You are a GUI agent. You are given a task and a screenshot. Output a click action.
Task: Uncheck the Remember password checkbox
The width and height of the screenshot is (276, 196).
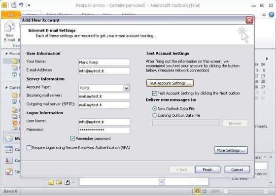point(73,138)
